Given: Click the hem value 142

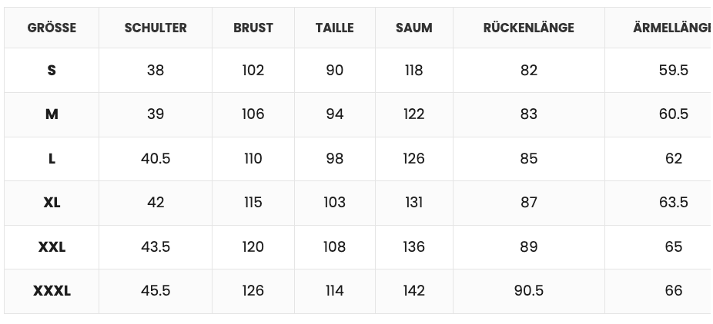Looking at the screenshot, I should [414, 291].
